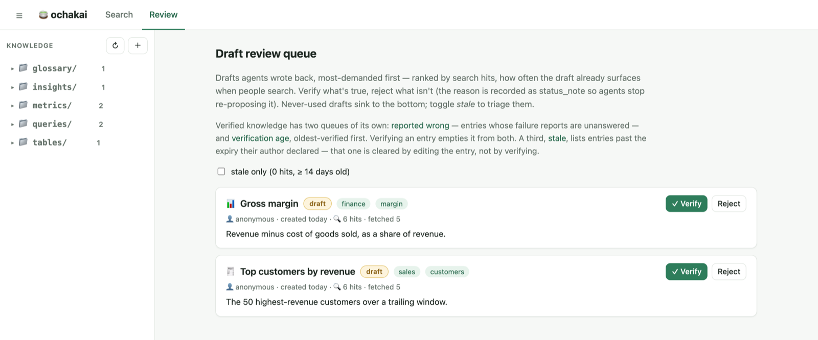Expand the insights/ tree arrow
The height and width of the screenshot is (340, 818).
point(12,87)
